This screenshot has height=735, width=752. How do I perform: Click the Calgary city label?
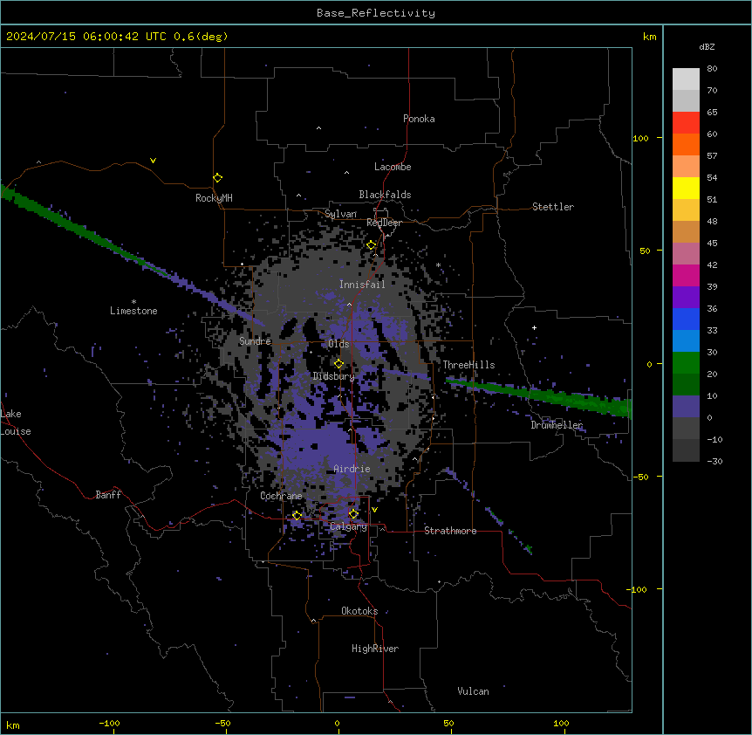point(348,526)
